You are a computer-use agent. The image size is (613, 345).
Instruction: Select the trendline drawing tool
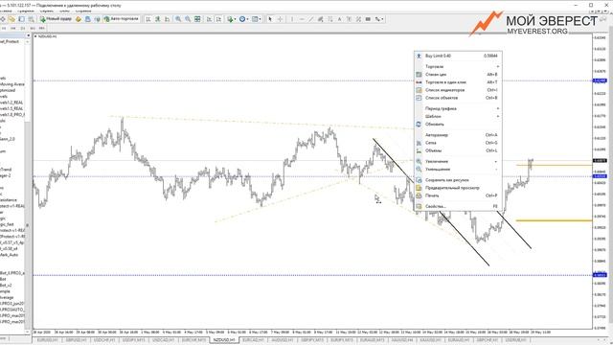(x=310, y=19)
